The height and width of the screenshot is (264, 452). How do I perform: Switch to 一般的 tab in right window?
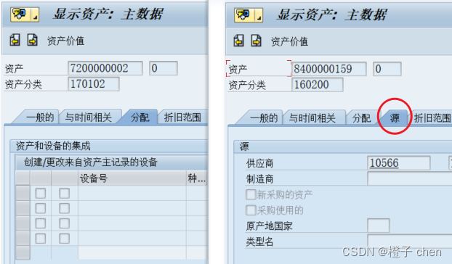264,118
